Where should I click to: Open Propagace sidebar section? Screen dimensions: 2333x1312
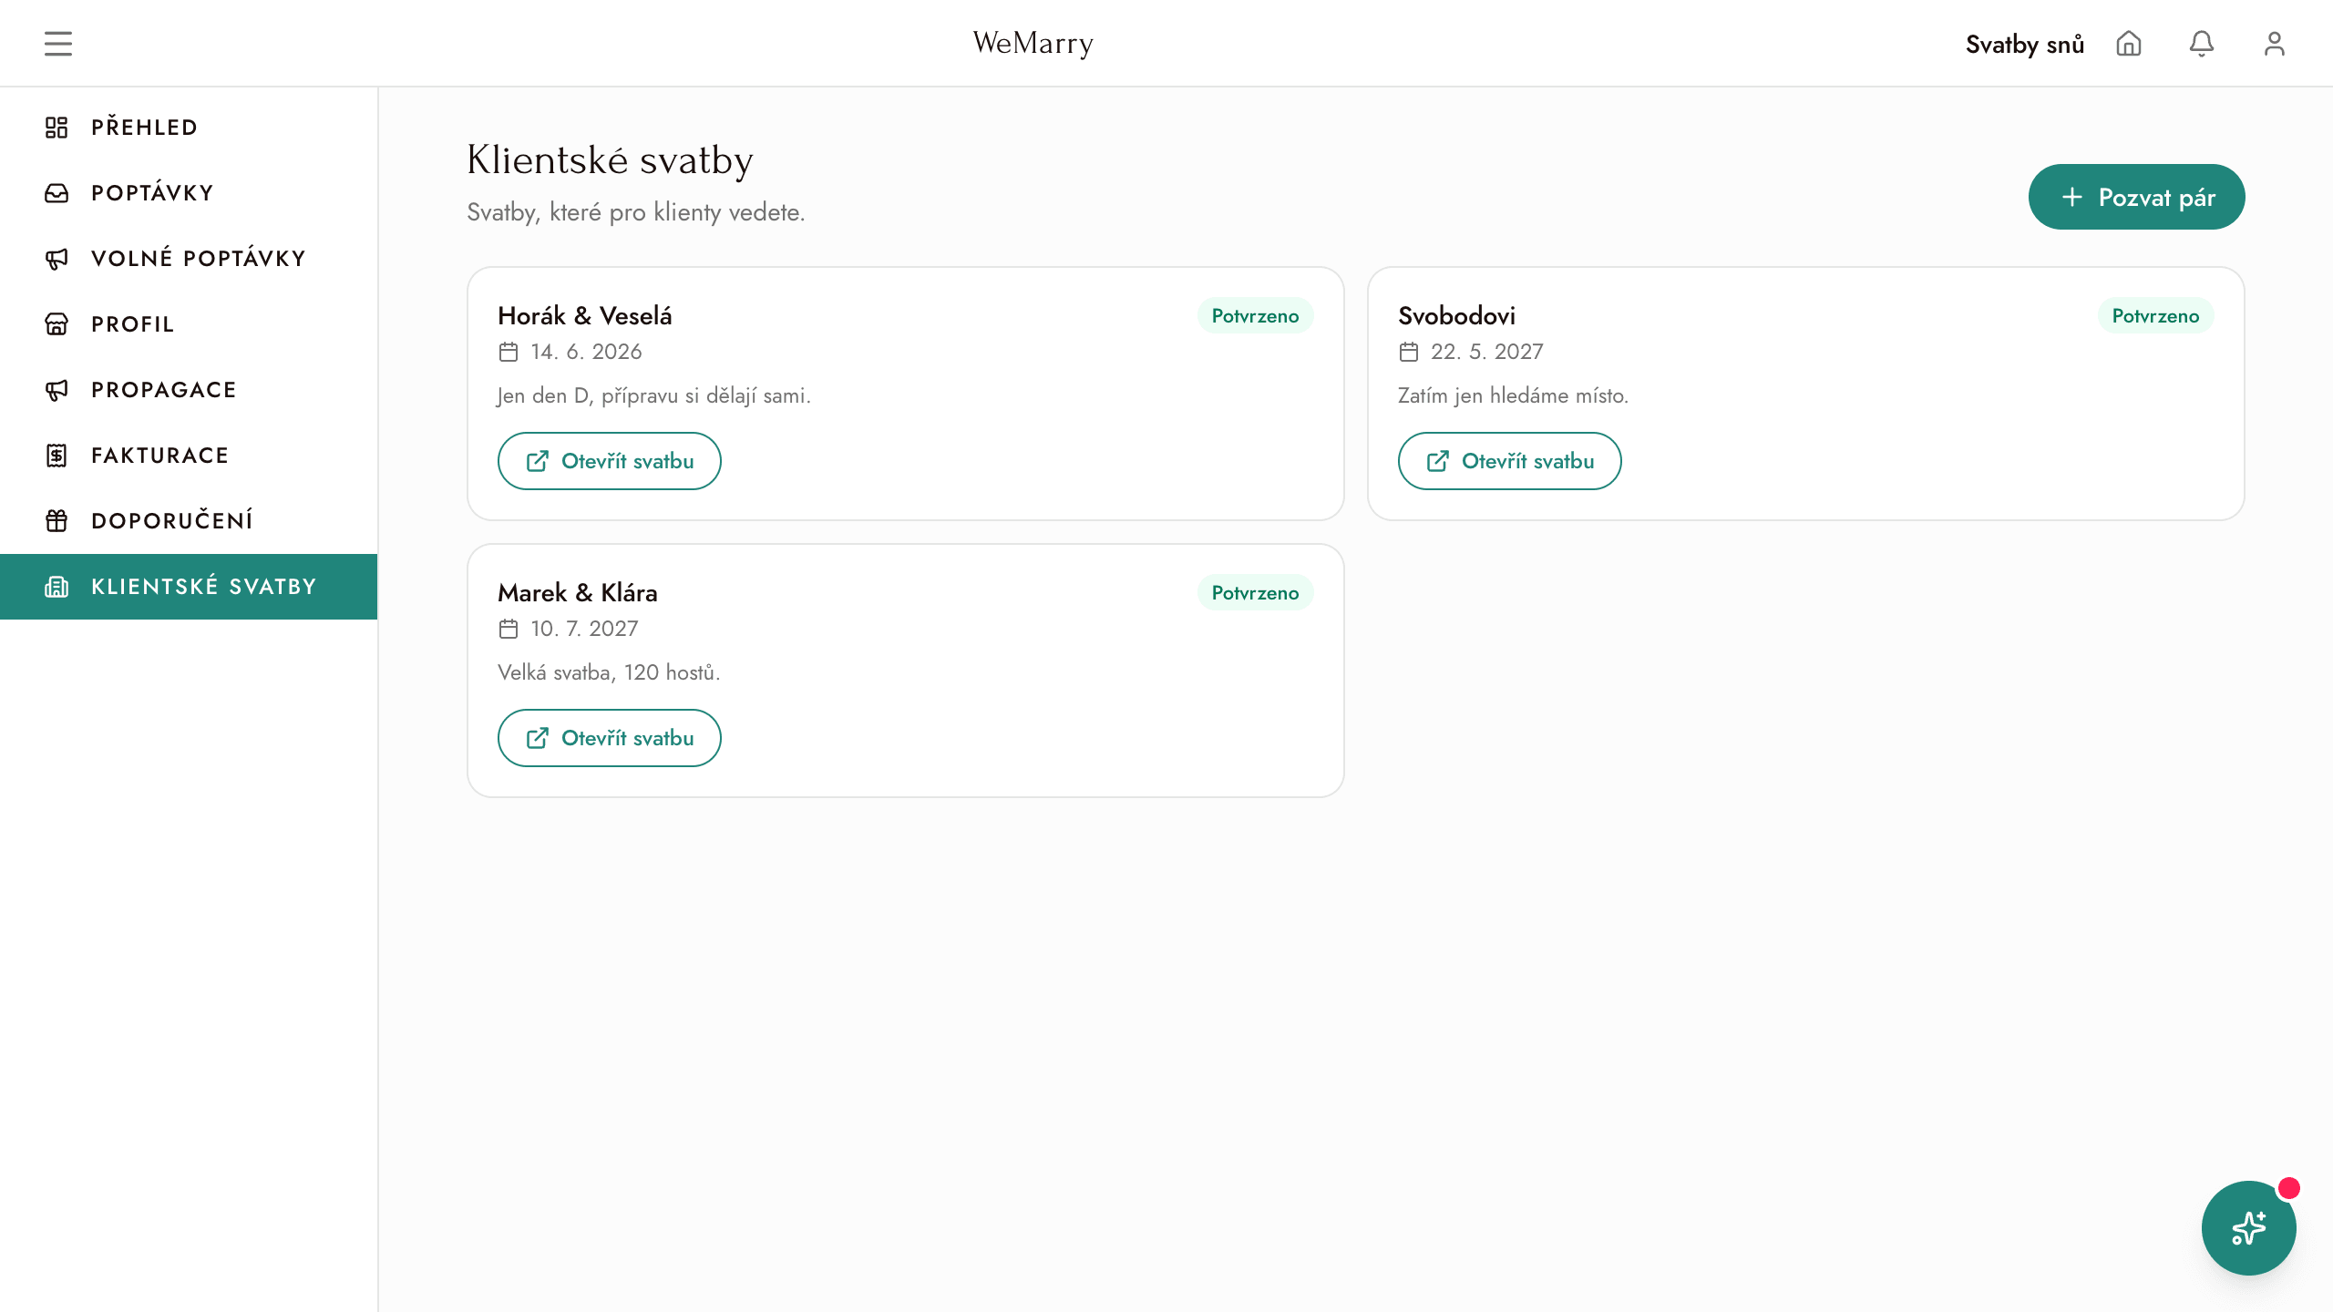click(189, 390)
